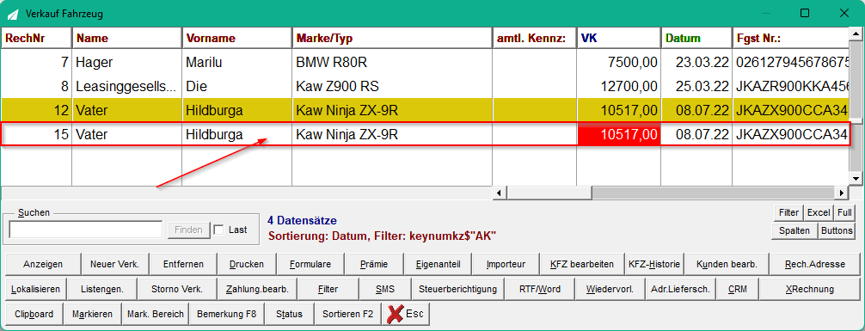The width and height of the screenshot is (865, 331).
Task: Toggle the Last checkbox
Action: click(x=218, y=230)
